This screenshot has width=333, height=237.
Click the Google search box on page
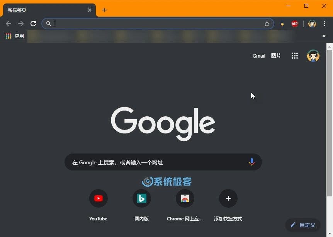pos(163,162)
